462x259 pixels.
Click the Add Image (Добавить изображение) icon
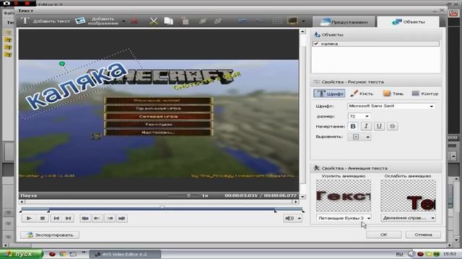click(x=80, y=21)
